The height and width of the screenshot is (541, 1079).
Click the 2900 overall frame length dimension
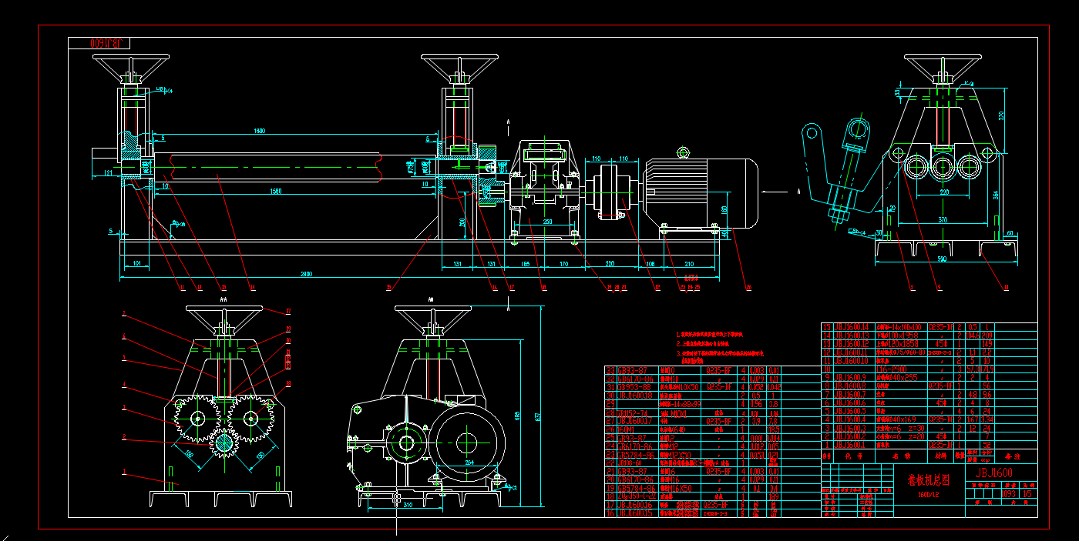coord(306,273)
